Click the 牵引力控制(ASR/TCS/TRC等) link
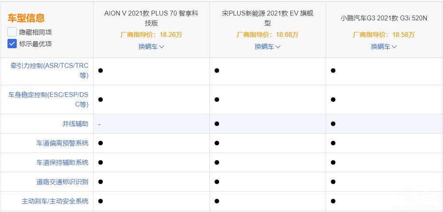443x212 pixels. tap(49, 70)
